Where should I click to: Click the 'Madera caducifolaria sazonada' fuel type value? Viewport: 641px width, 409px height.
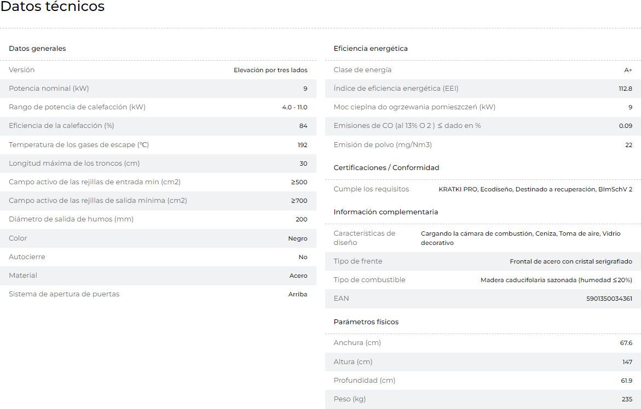click(x=556, y=280)
